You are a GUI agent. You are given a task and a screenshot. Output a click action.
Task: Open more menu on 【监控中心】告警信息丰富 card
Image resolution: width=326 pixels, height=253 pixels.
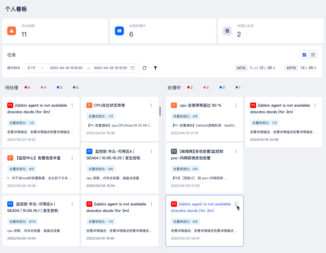pos(72,158)
